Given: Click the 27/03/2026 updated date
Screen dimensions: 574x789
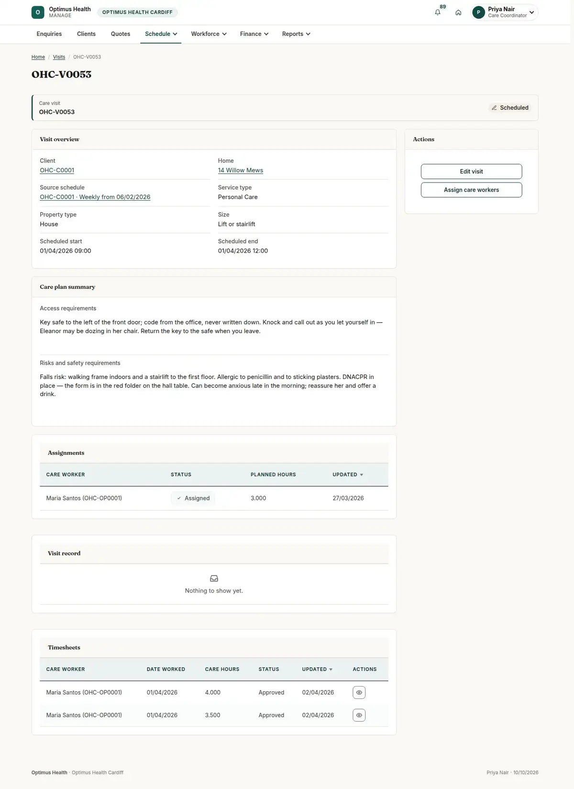Looking at the screenshot, I should (x=348, y=498).
